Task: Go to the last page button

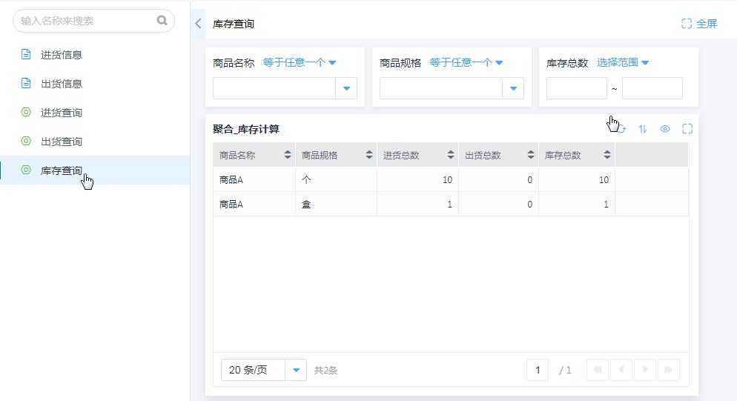Action: [x=668, y=370]
